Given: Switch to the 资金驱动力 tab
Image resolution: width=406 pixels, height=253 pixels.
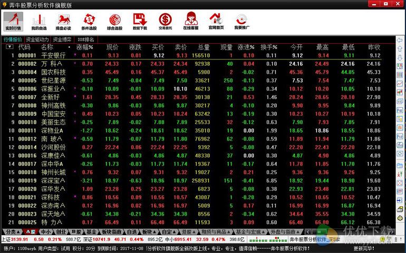Looking at the screenshot, I should point(37,39).
